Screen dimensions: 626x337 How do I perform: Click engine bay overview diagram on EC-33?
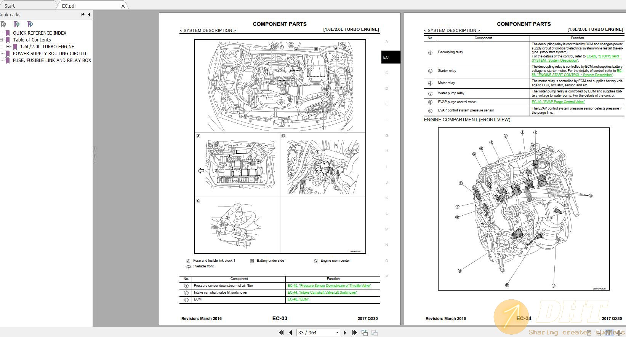pos(280,86)
